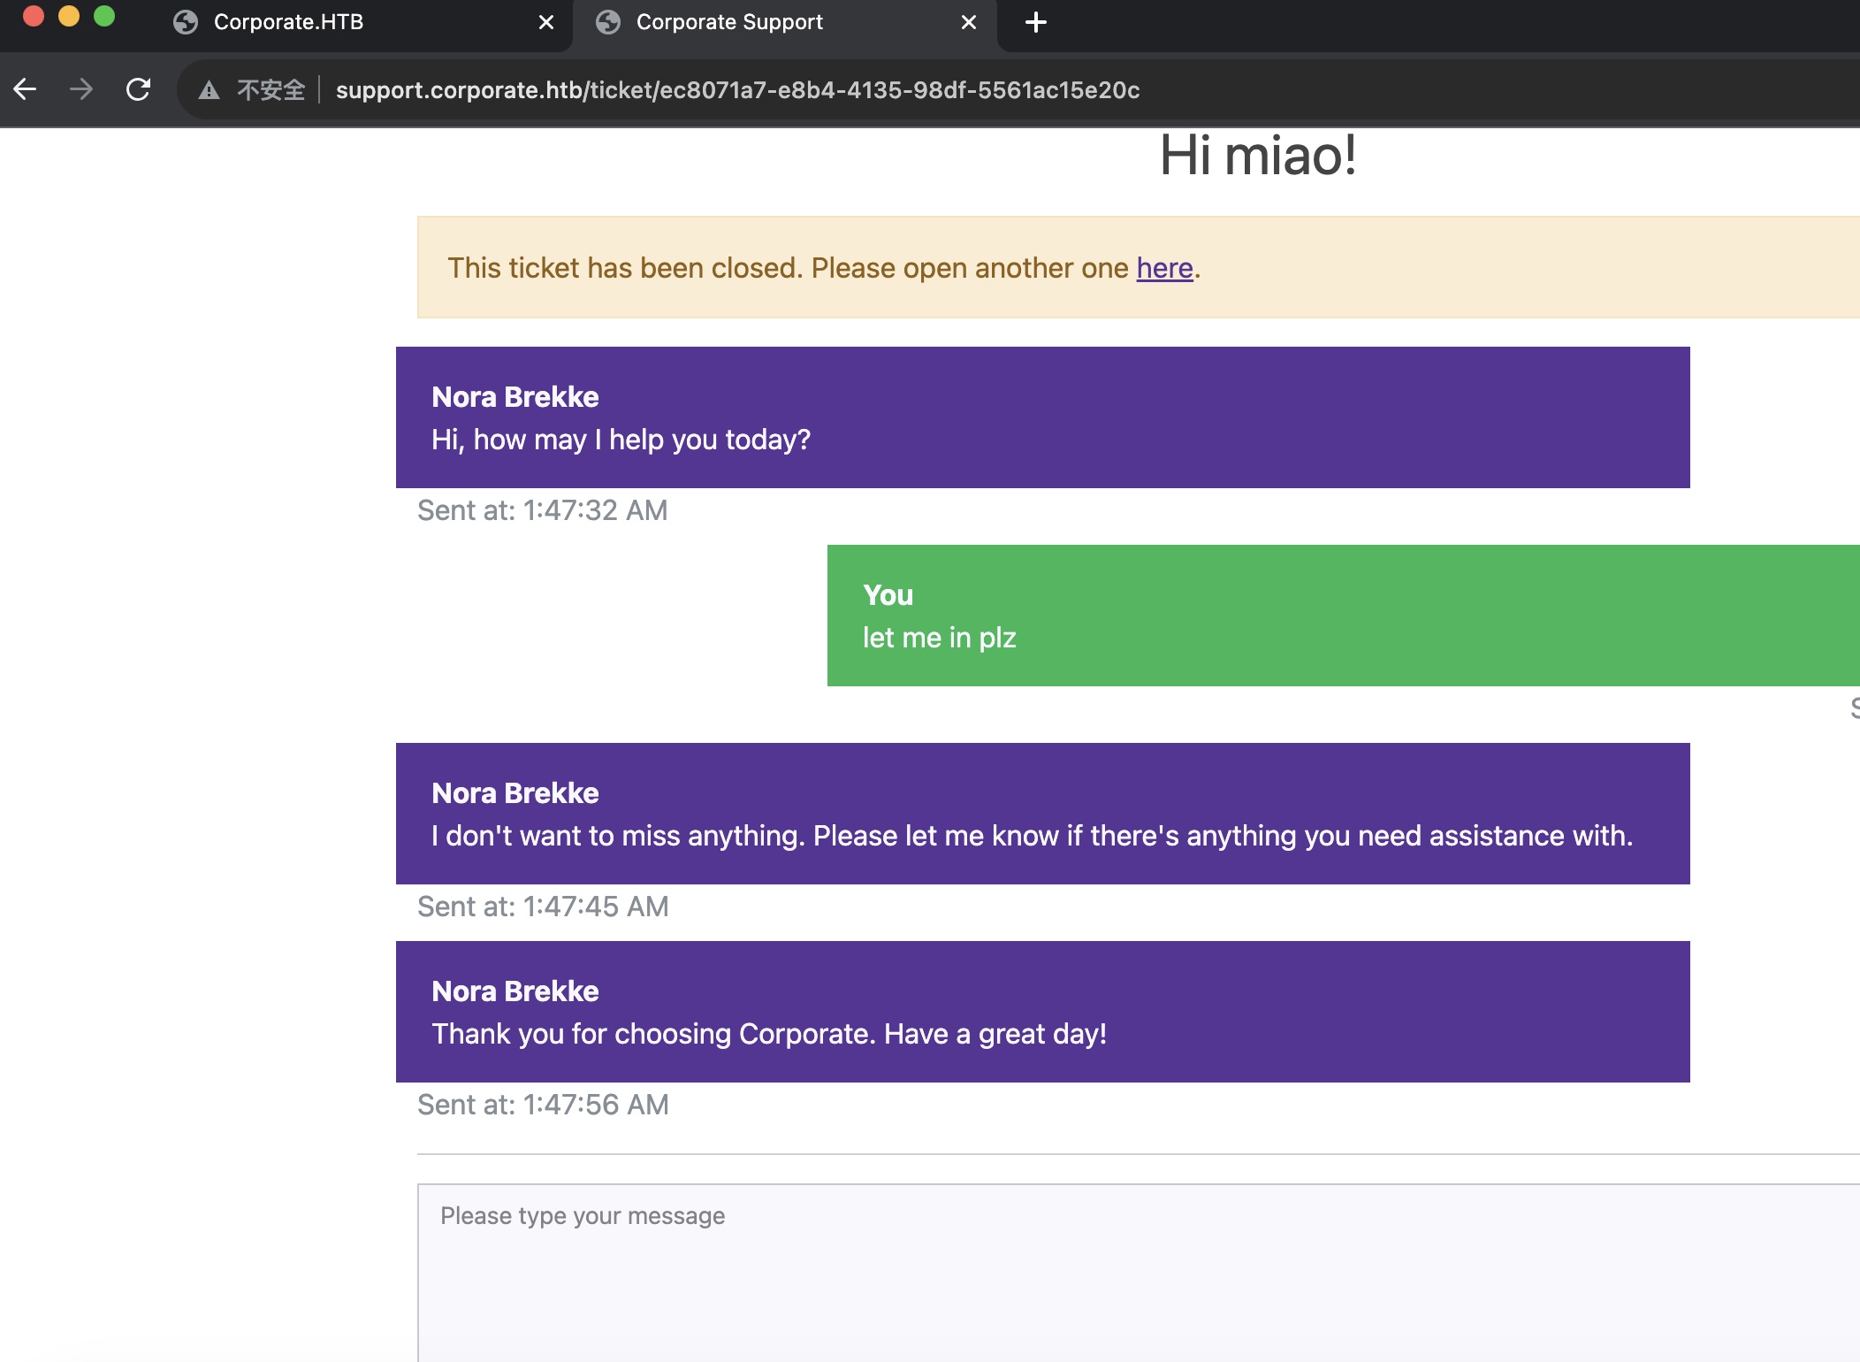Click the browser forward arrow
The height and width of the screenshot is (1362, 1860).
tap(81, 89)
